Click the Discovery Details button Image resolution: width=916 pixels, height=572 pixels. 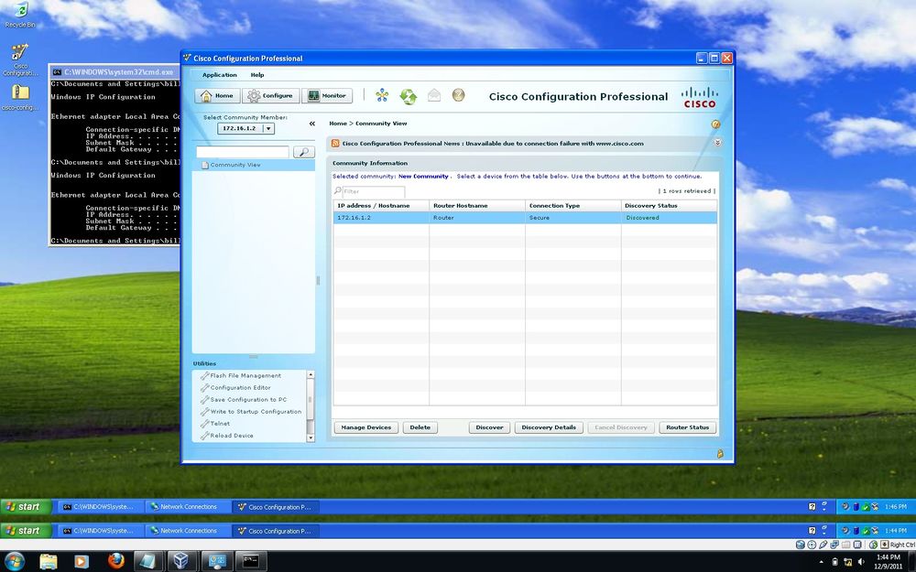(x=548, y=427)
